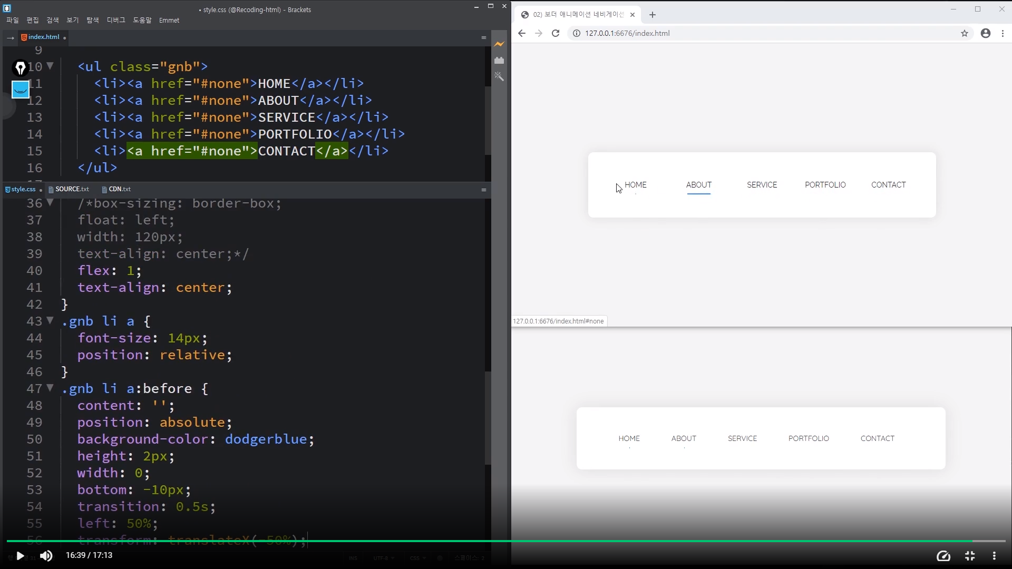Click 'transition: 0.5s;' on line 54
Viewport: 1012px width, 569px height.
click(x=147, y=506)
